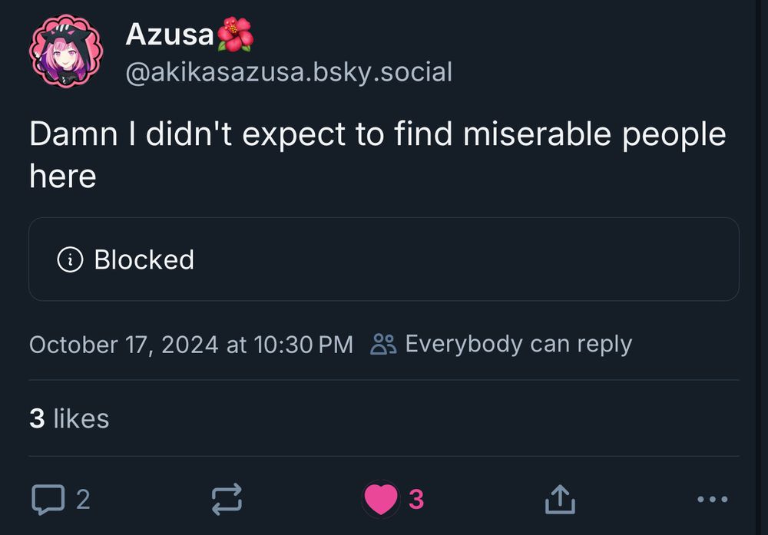The image size is (768, 535).
Task: Click the bold 3 in likes summary
Action: 37,418
